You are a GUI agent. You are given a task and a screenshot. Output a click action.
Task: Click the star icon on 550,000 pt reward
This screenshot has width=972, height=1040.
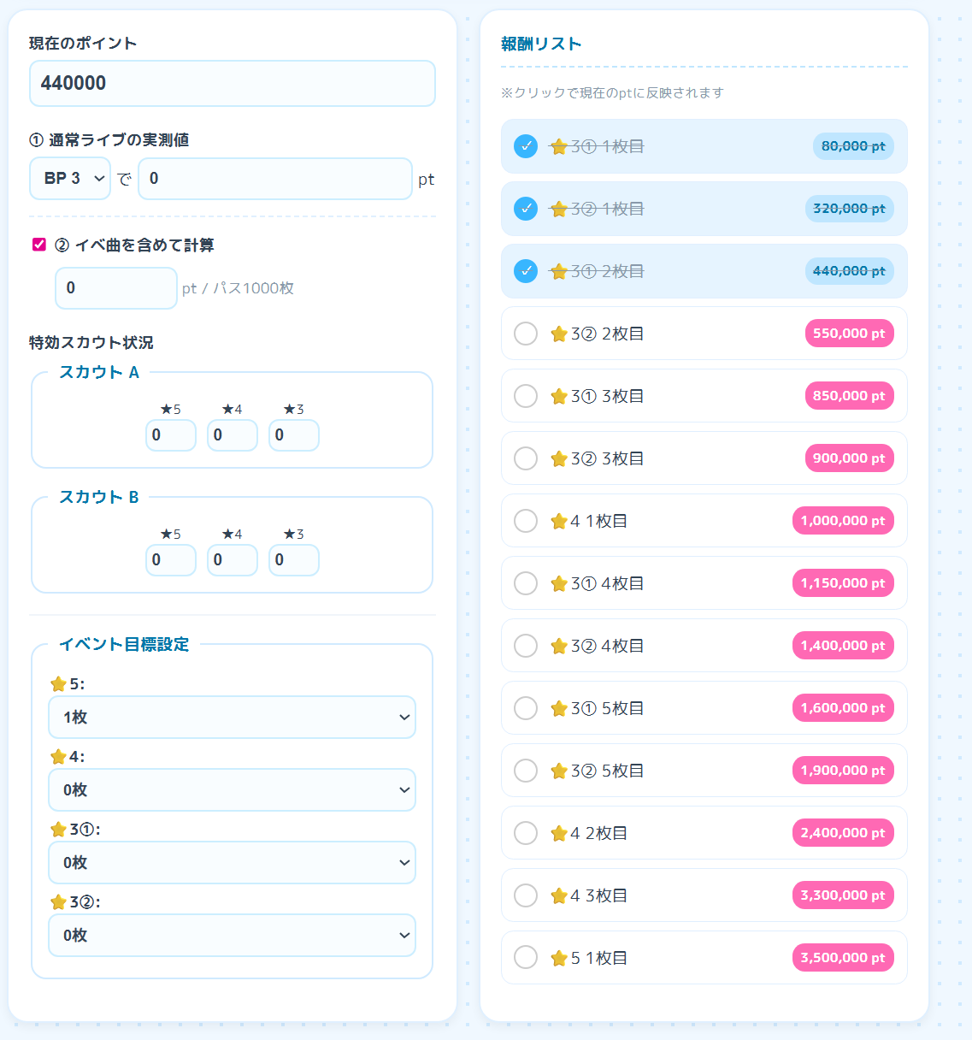coord(559,334)
